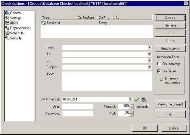Expand the To dropdown arrow

[149, 54]
